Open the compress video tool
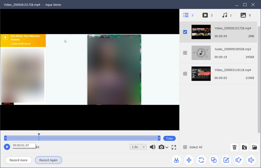The height and width of the screenshot is (168, 261). pyautogui.click(x=189, y=160)
